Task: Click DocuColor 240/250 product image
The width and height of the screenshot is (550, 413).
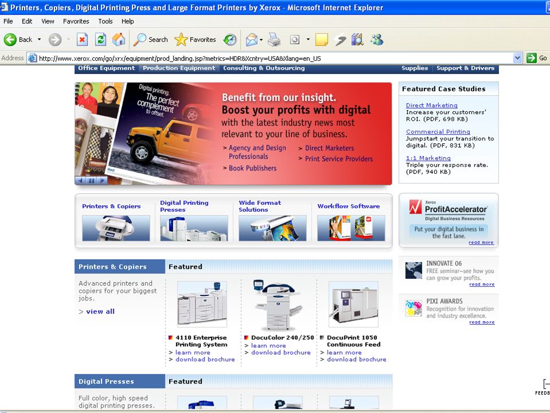Action: pyautogui.click(x=278, y=305)
